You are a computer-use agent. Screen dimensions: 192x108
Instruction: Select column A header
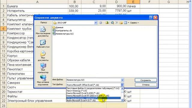[37, 2]
